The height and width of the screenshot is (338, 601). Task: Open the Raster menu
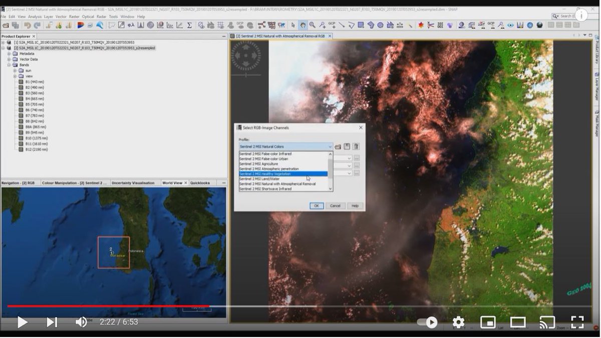click(74, 16)
